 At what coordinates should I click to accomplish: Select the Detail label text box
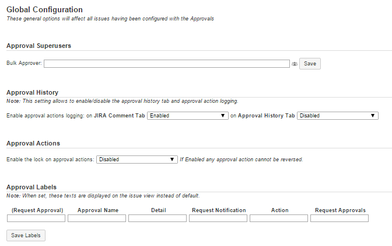point(157,218)
